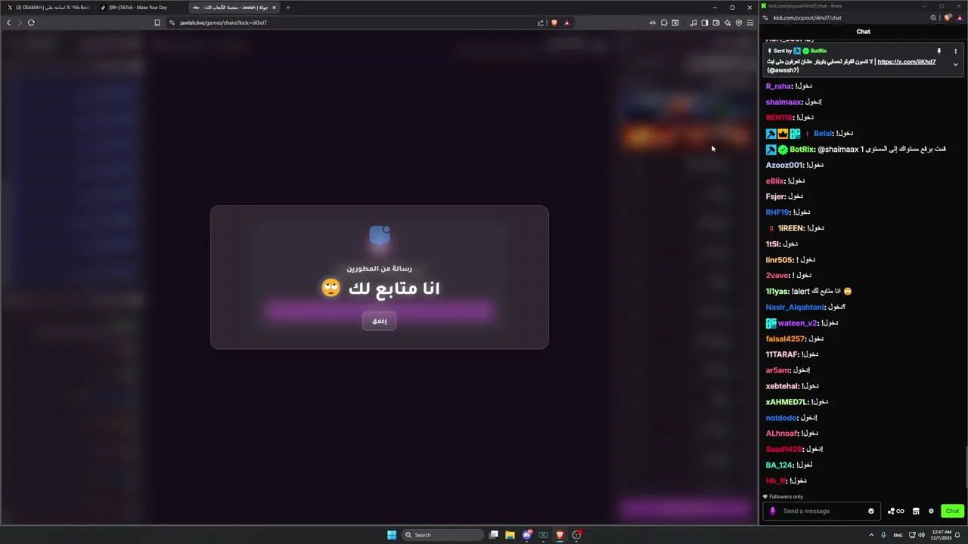Open the Kick shop icon

tap(916, 511)
